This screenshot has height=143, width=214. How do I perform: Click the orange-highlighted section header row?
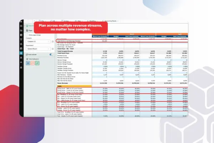(74, 86)
